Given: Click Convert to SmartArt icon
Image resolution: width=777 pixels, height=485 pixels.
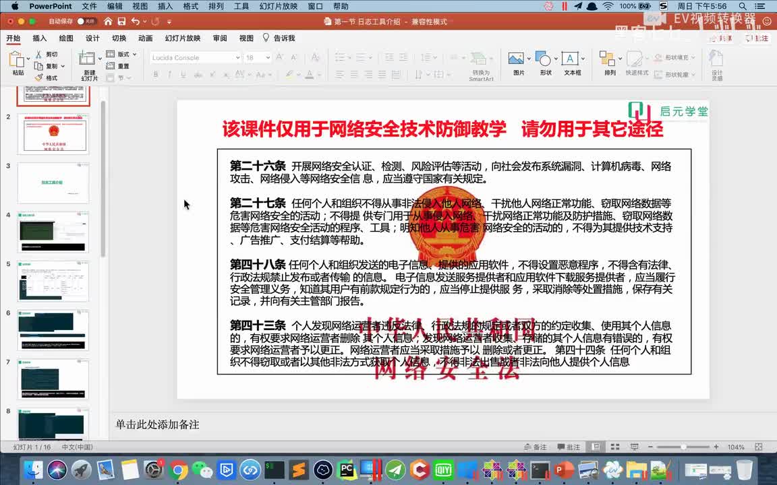Looking at the screenshot, I should coord(479,59).
